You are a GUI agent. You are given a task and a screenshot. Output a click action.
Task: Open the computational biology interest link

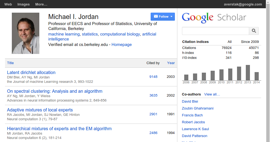pos(120,34)
